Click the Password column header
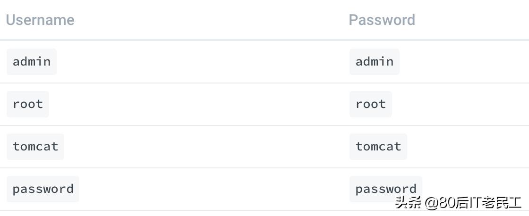Image resolution: width=529 pixels, height=216 pixels. point(382,20)
